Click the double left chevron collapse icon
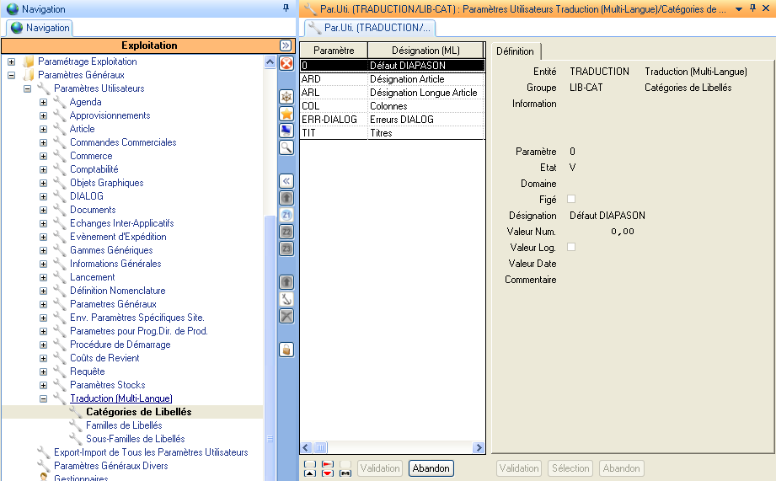The image size is (776, 481). coord(286,181)
